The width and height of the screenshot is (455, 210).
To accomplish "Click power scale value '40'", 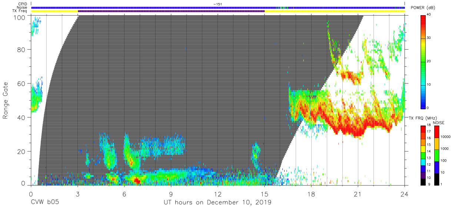I will [x=430, y=15].
